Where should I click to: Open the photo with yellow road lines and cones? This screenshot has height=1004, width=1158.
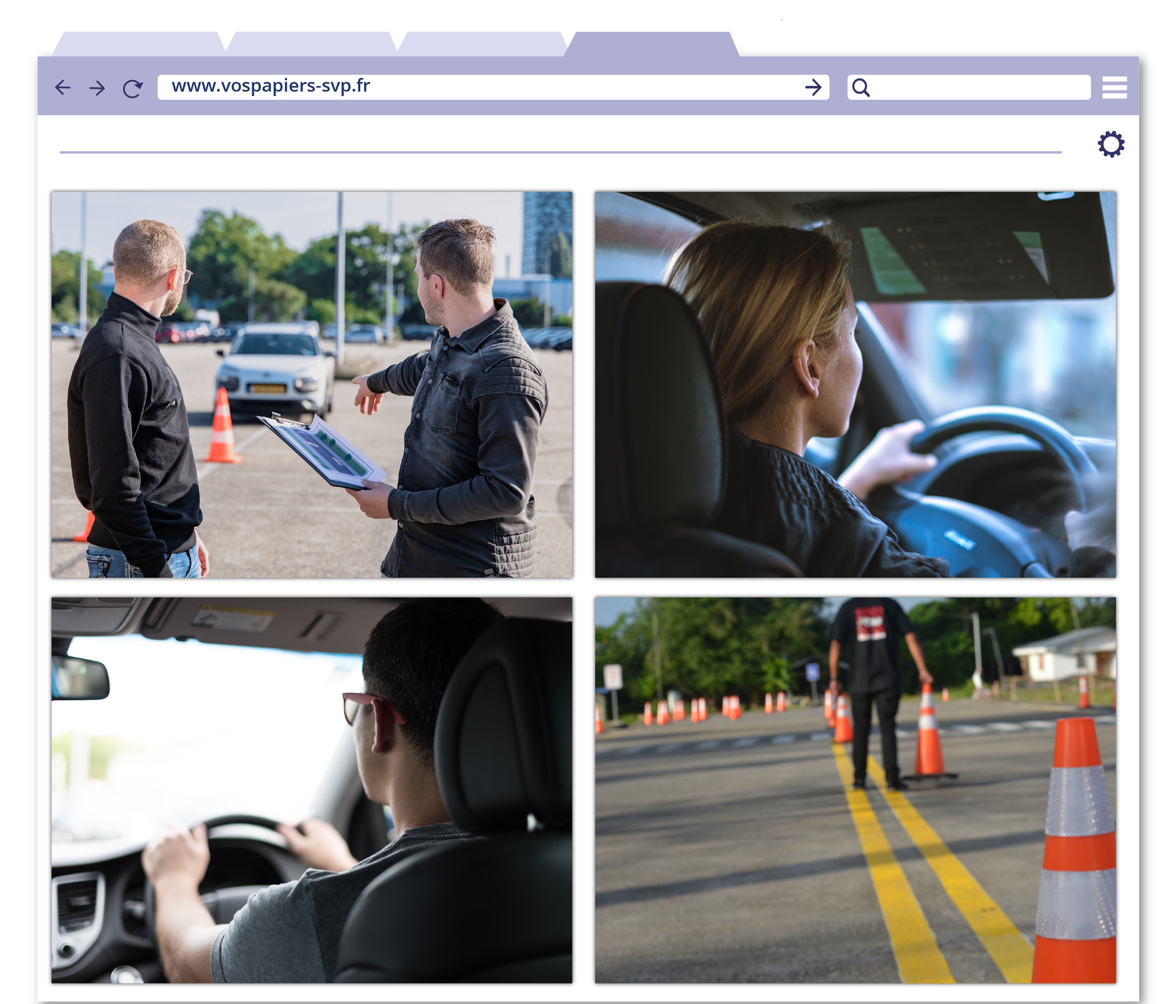[855, 790]
